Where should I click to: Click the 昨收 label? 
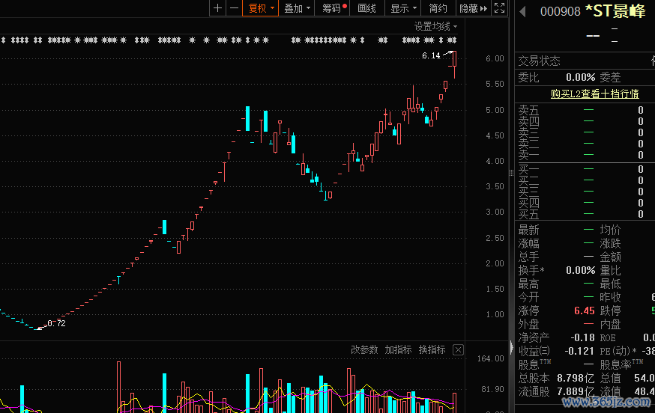[x=610, y=297]
